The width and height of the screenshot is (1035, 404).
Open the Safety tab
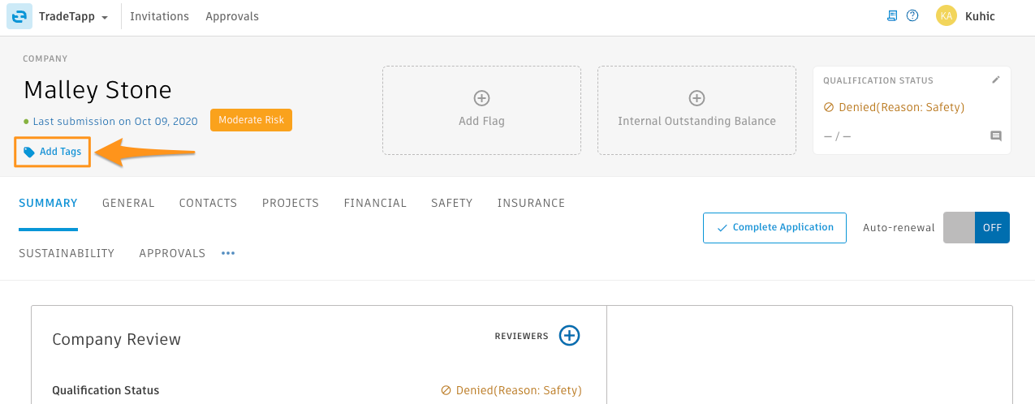point(452,203)
